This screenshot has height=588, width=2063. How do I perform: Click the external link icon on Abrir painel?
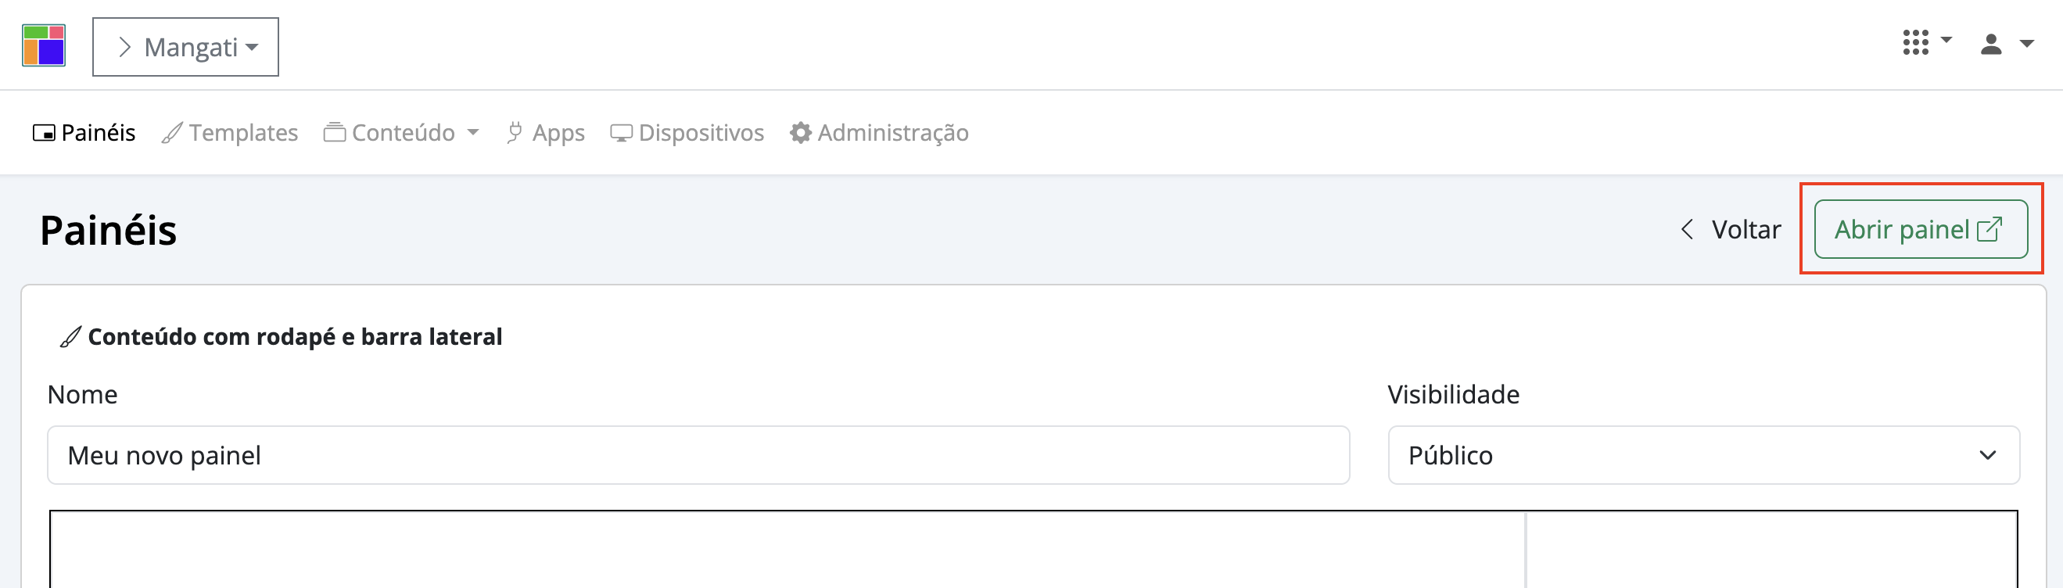coord(1990,230)
